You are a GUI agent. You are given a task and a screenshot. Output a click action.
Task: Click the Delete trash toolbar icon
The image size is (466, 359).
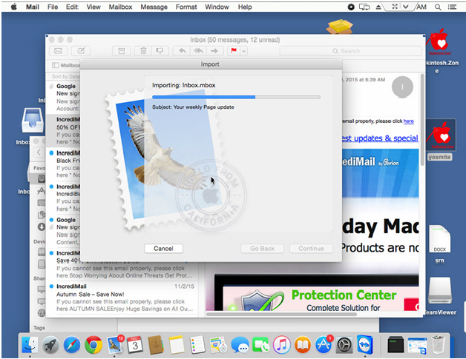click(x=143, y=51)
